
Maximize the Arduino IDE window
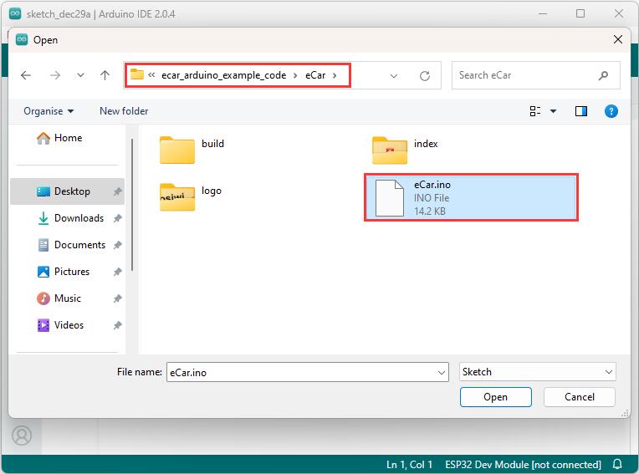[580, 14]
